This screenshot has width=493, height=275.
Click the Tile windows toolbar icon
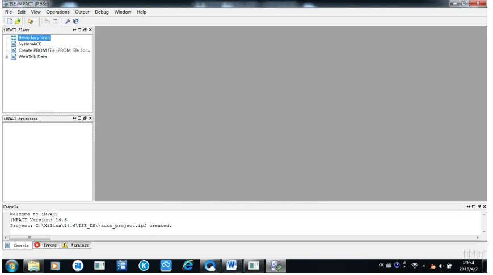55,22
